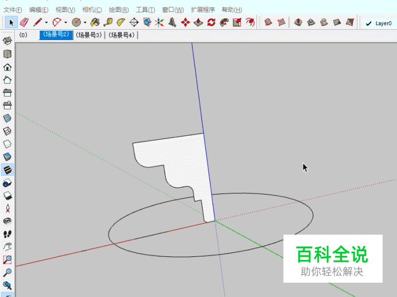Choose the Circle shape tool
The image size is (397, 297).
click(x=76, y=22)
